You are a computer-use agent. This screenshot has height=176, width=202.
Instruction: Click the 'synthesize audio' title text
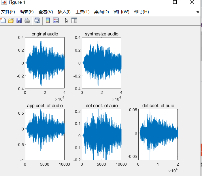[102, 34]
